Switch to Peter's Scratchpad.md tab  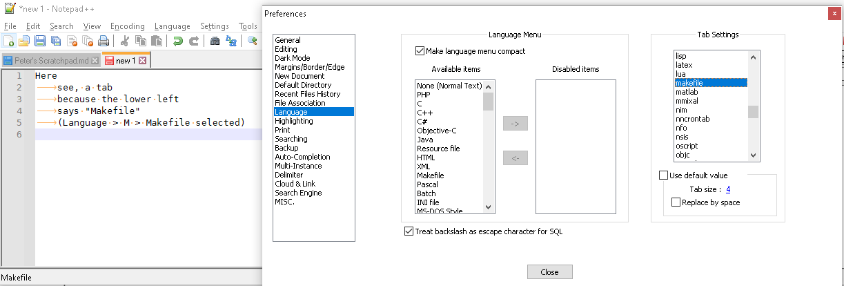tap(51, 61)
